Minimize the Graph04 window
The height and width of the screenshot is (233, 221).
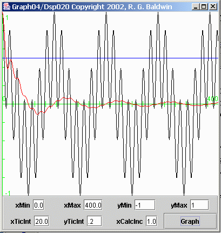(196, 7)
